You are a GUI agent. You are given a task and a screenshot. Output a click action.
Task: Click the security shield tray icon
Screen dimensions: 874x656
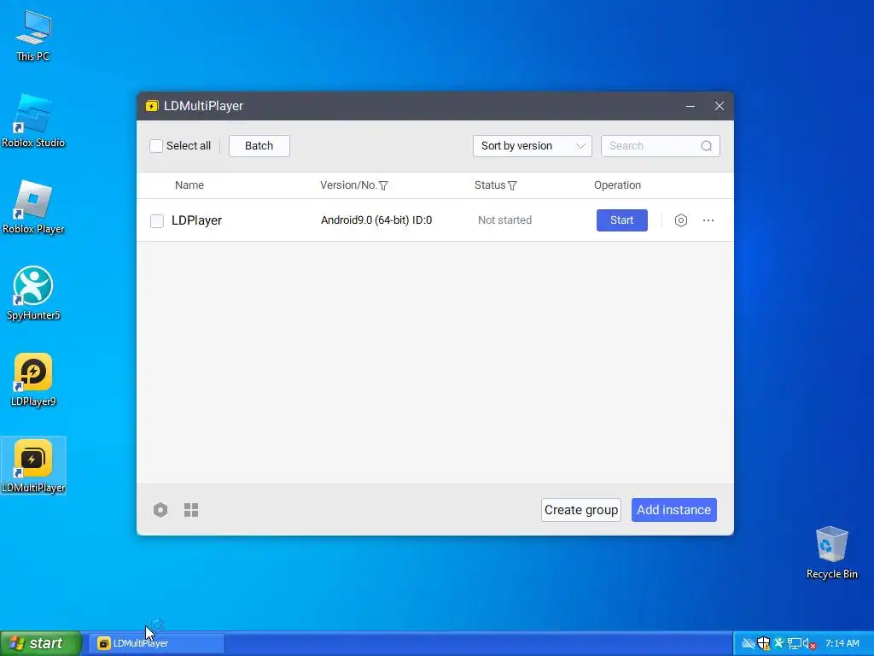[764, 644]
